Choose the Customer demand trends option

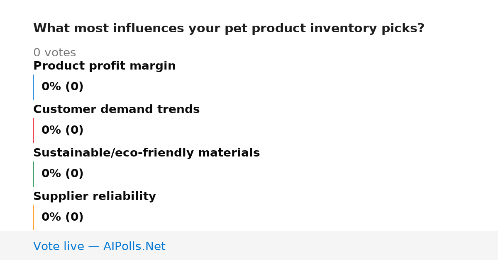click(x=116, y=109)
